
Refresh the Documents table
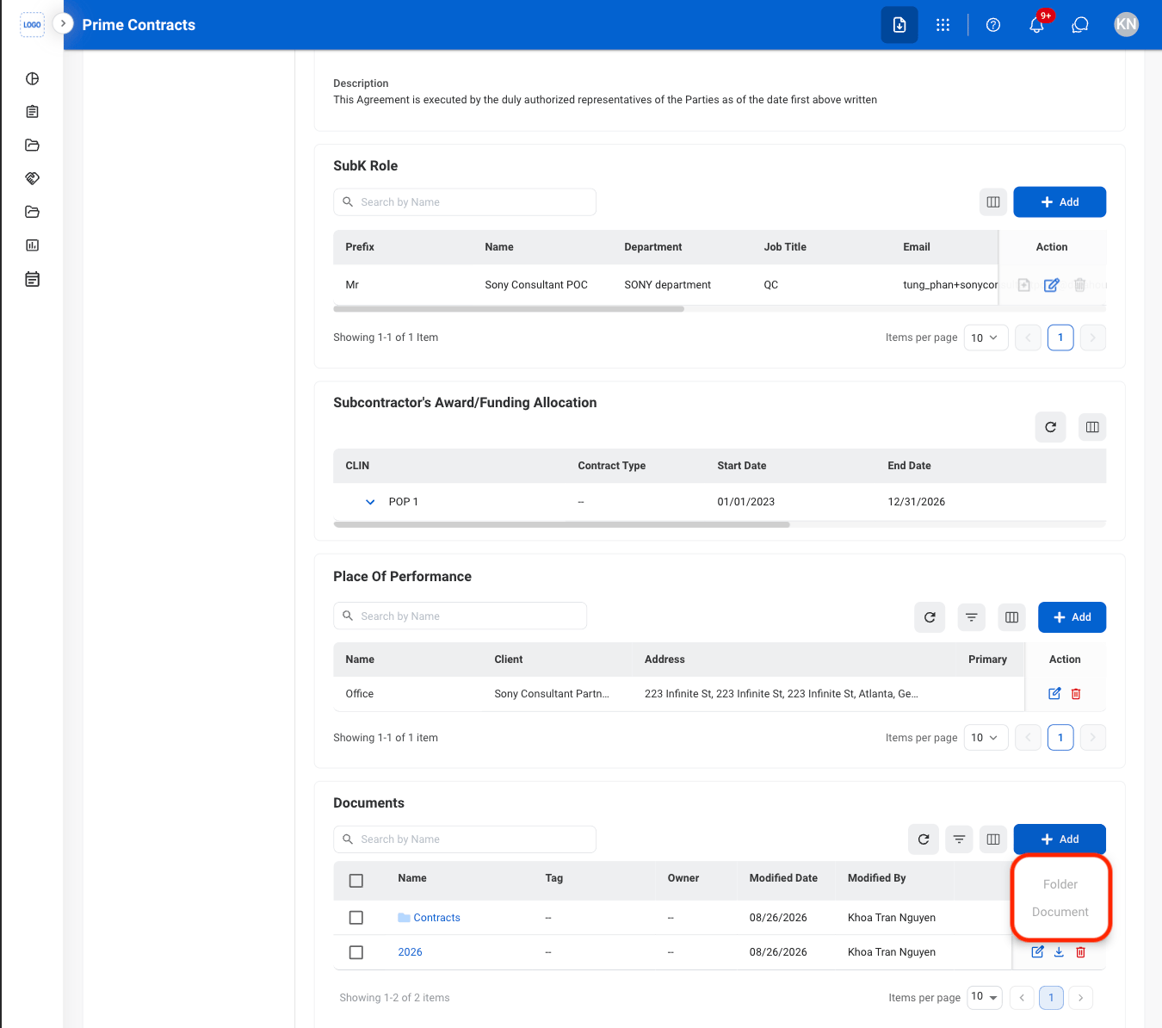pos(924,839)
